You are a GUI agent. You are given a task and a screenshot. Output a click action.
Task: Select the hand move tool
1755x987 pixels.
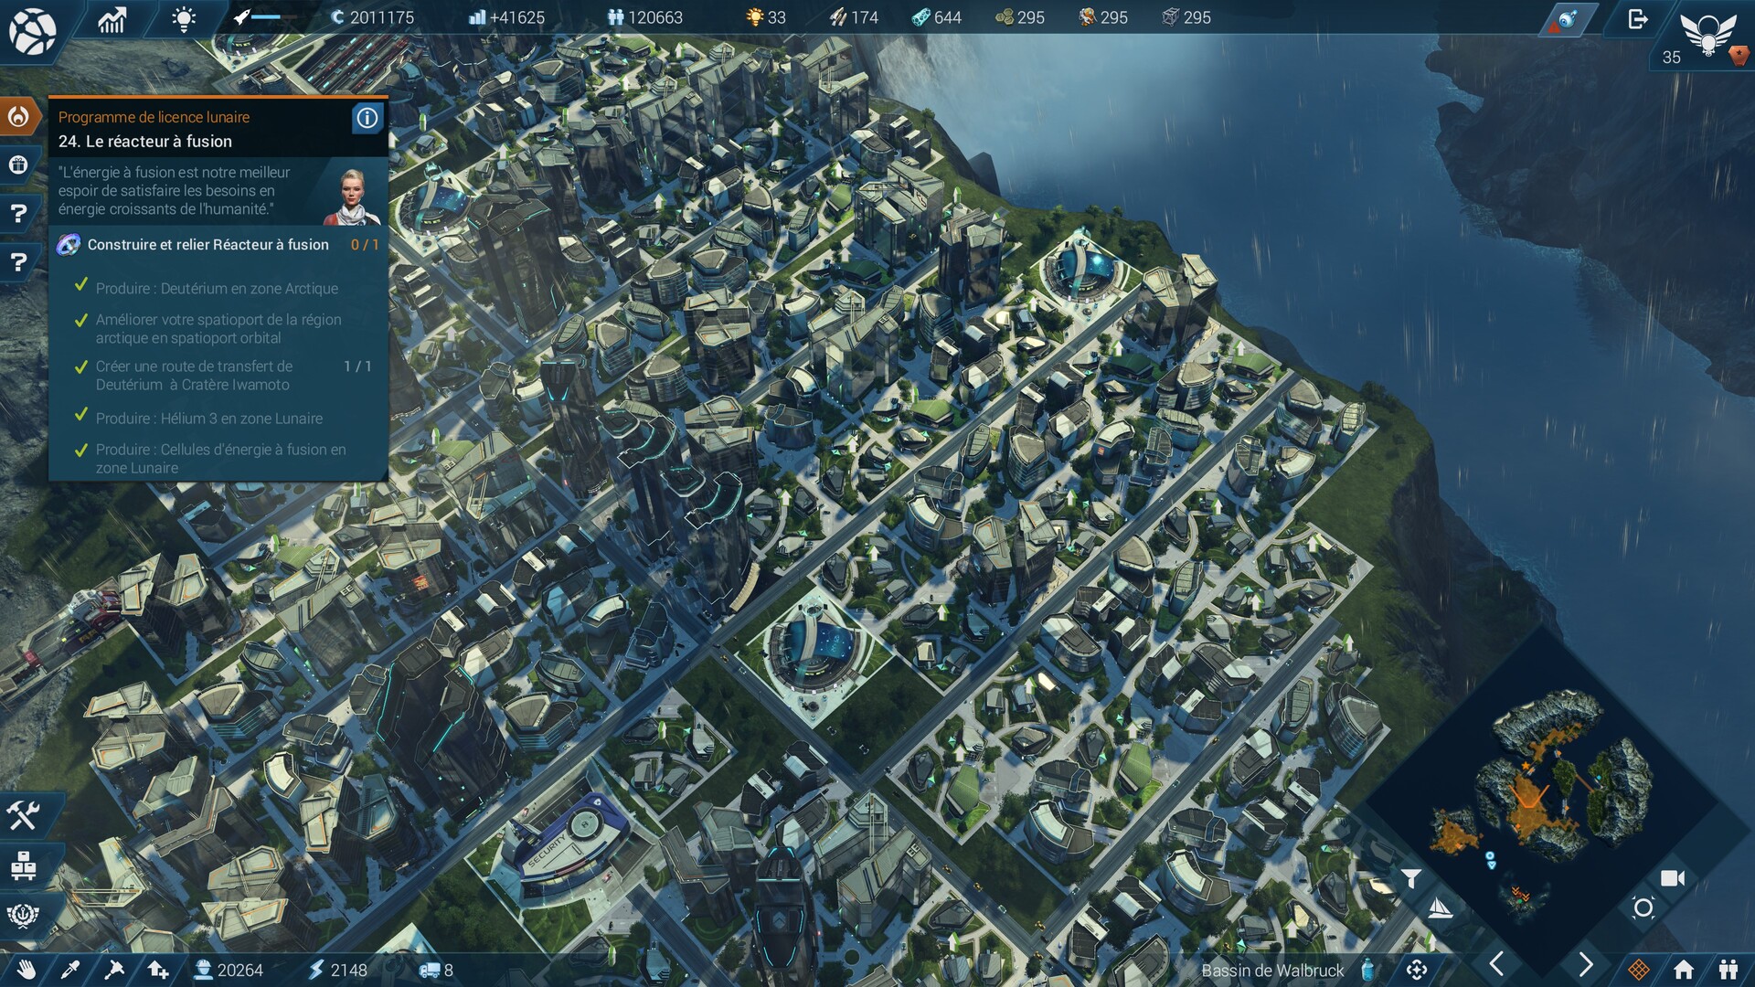pyautogui.click(x=27, y=970)
